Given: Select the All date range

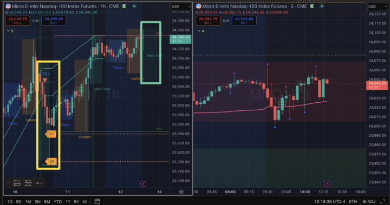Looking at the screenshot, I should tap(85, 202).
